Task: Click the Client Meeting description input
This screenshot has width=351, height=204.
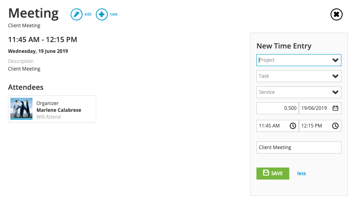Action: coord(299,147)
